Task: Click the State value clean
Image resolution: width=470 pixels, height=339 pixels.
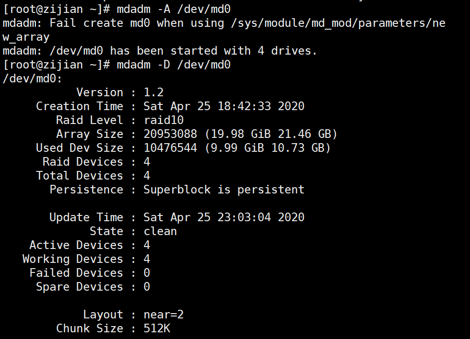Action: pos(160,231)
